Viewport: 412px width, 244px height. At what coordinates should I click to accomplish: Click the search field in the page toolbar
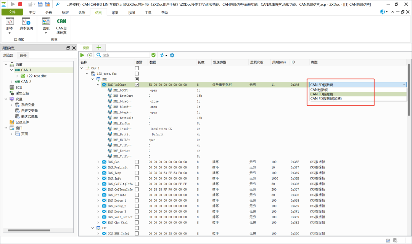tap(123, 55)
